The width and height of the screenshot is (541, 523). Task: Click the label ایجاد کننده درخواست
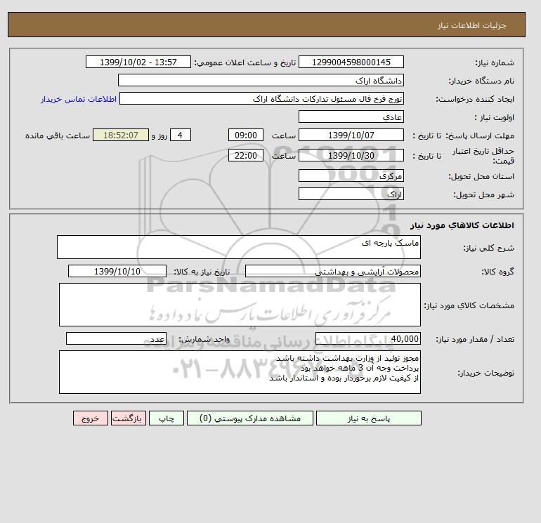click(475, 99)
